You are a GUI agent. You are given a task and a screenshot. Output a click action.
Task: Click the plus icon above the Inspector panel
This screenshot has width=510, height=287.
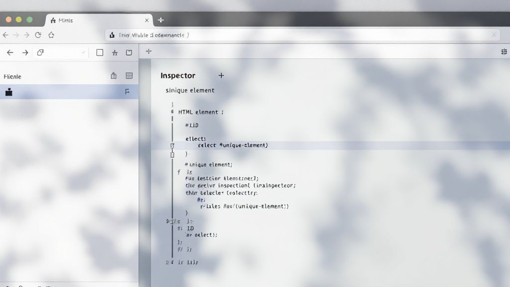click(148, 51)
